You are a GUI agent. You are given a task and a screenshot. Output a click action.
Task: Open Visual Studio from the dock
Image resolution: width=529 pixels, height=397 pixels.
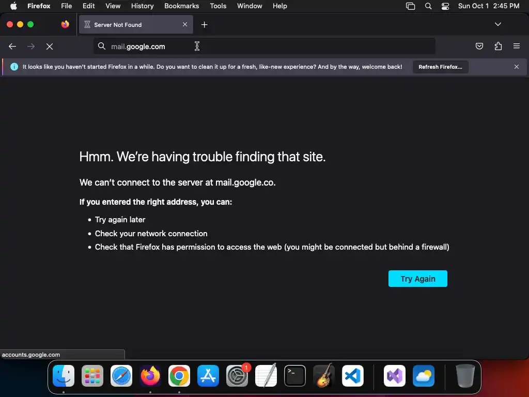[394, 376]
